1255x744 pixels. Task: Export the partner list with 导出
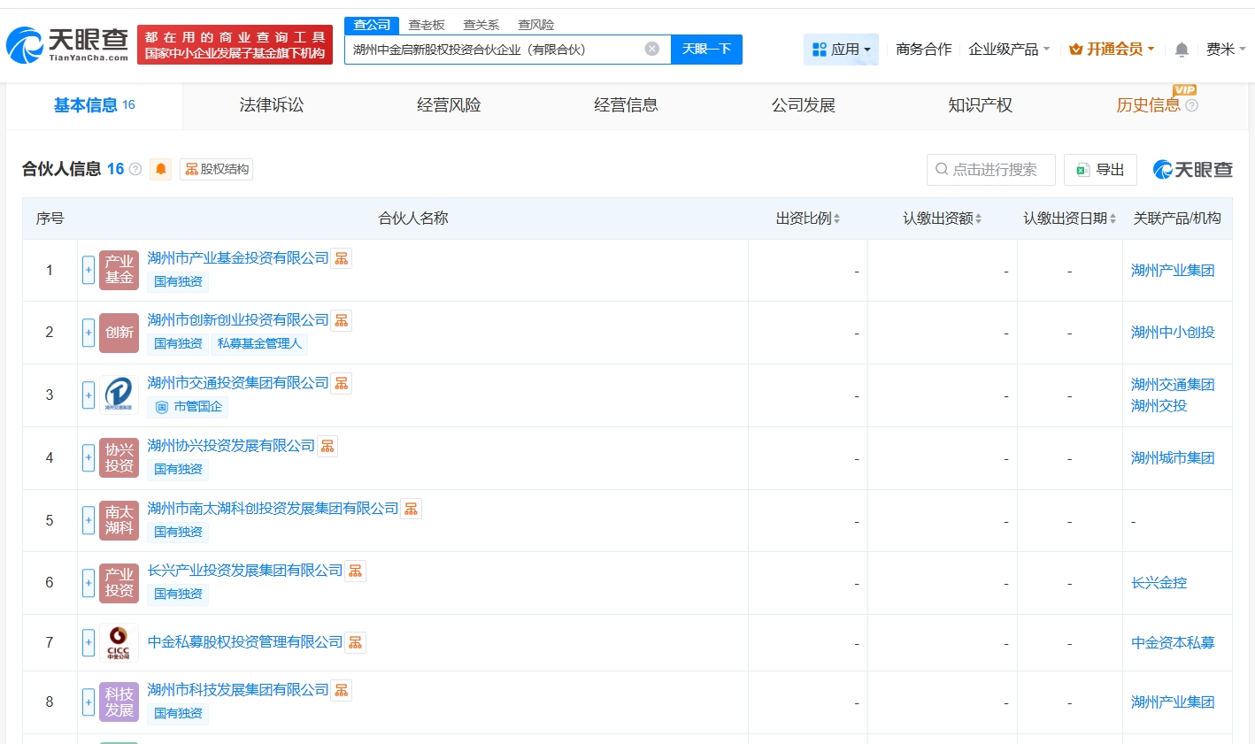pos(1100,170)
